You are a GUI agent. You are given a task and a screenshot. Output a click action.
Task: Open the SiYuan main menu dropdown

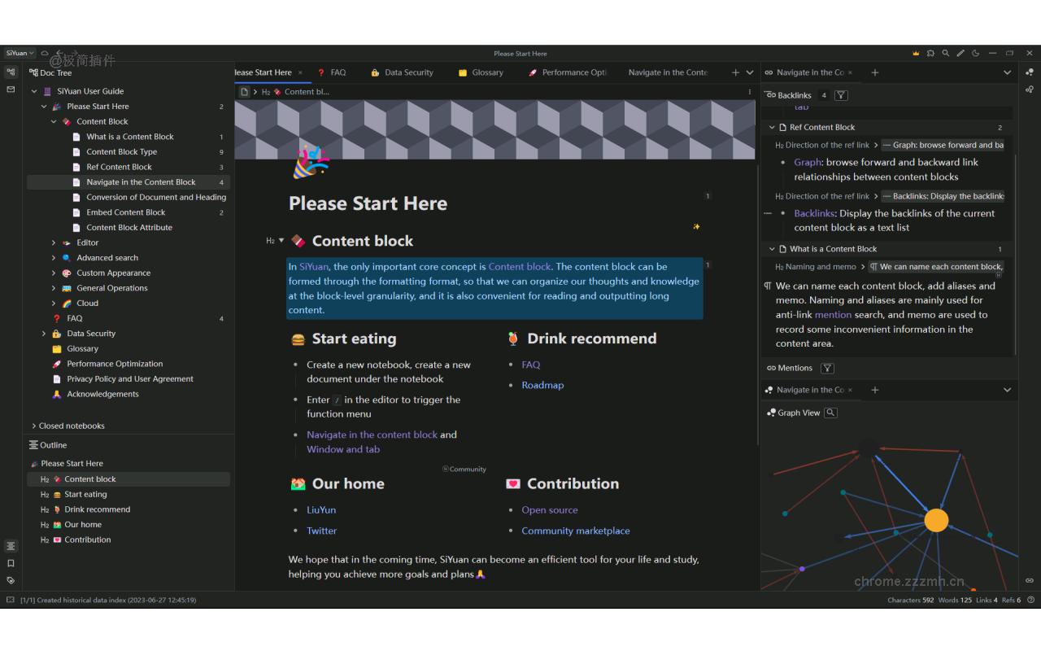20,53
